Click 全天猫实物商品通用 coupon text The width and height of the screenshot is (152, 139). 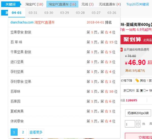[136, 49]
